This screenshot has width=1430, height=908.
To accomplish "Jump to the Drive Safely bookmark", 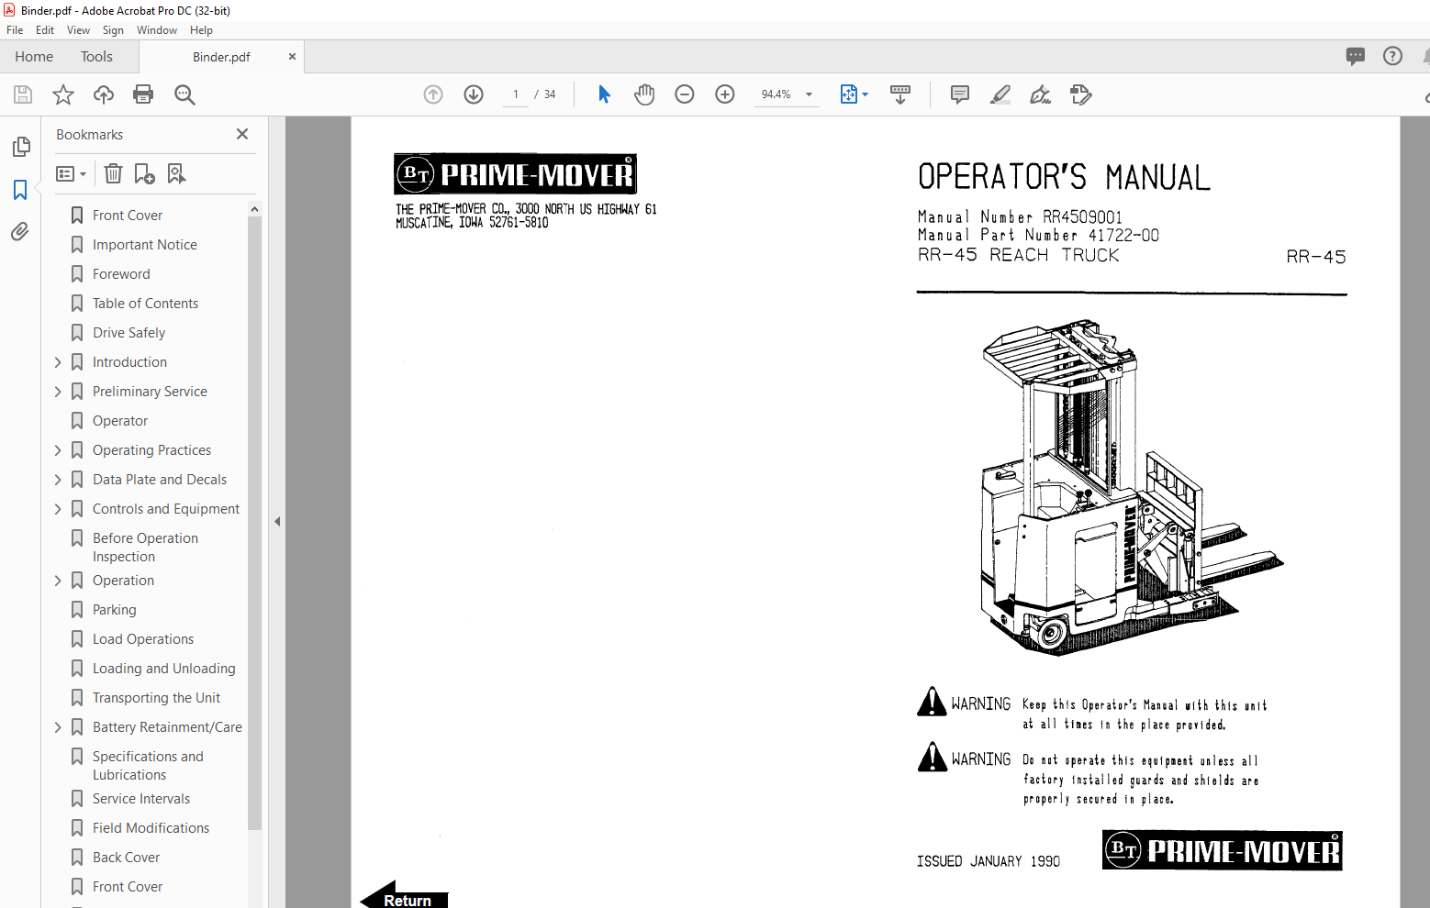I will click(128, 333).
